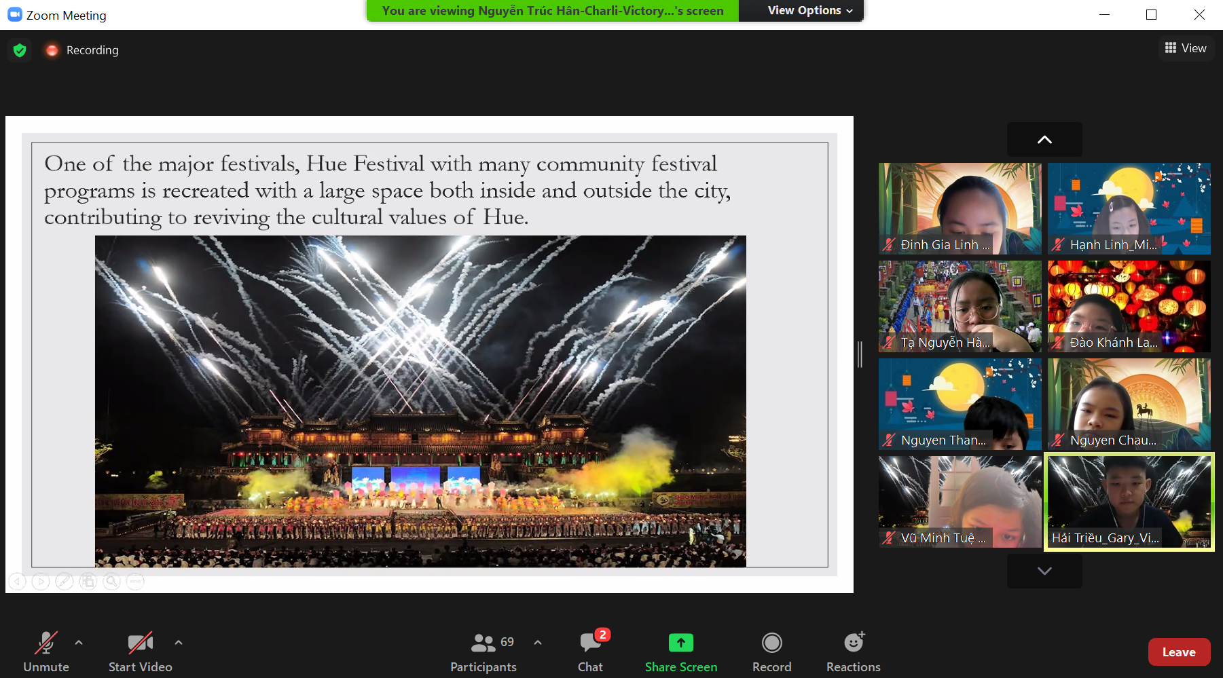Select the pen tool on the slide
This screenshot has width=1223, height=678.
pos(65,582)
